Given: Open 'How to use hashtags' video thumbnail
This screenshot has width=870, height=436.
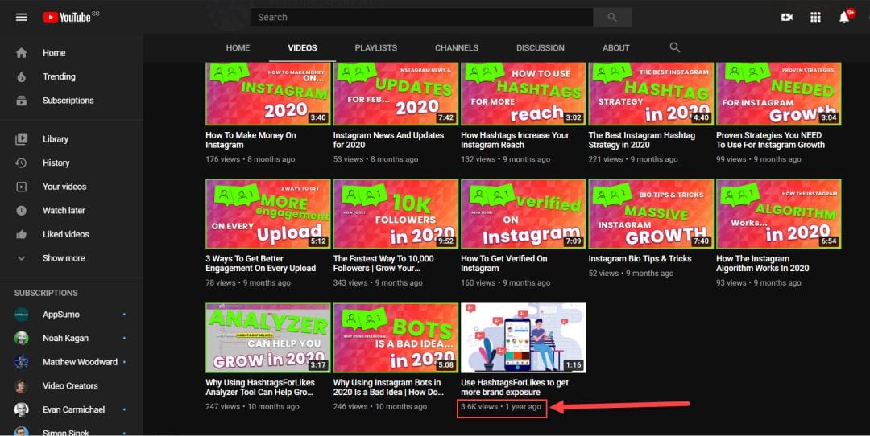Looking at the screenshot, I should pyautogui.click(x=524, y=93).
